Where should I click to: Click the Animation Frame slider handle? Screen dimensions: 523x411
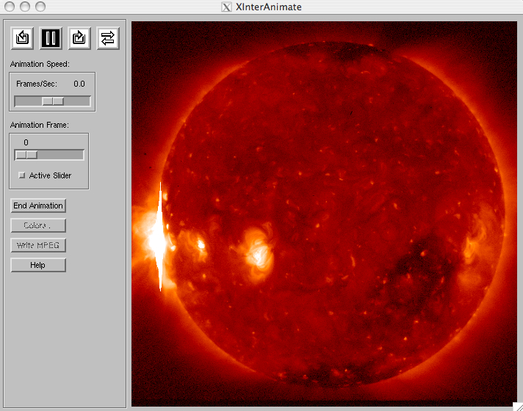[x=26, y=155]
